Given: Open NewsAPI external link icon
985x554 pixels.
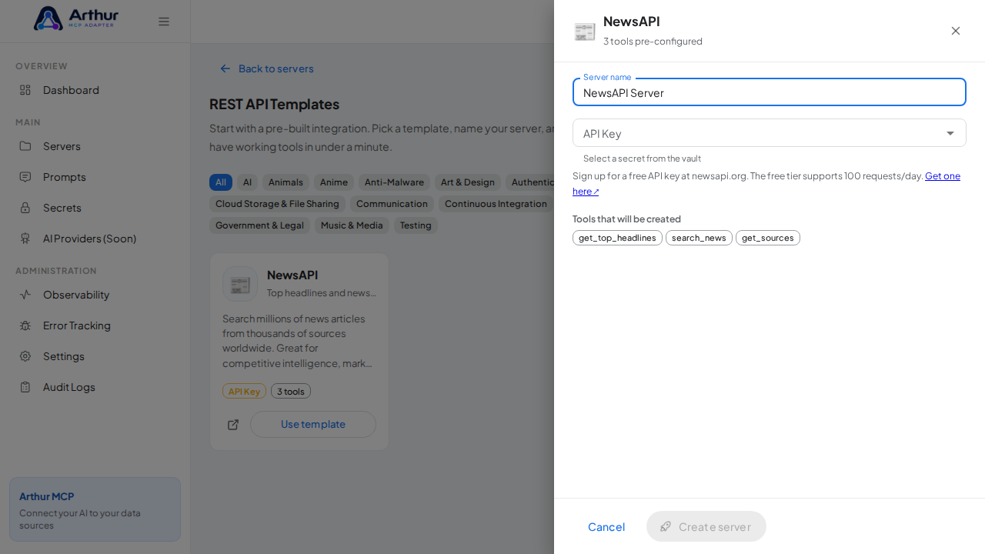Looking at the screenshot, I should [x=233, y=425].
